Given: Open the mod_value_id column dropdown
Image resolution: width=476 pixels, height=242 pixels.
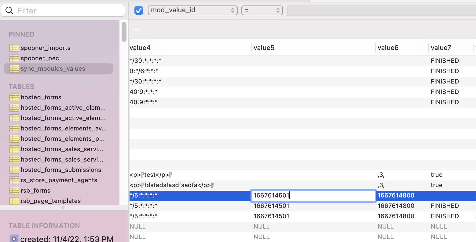Looking at the screenshot, I should pos(192,10).
